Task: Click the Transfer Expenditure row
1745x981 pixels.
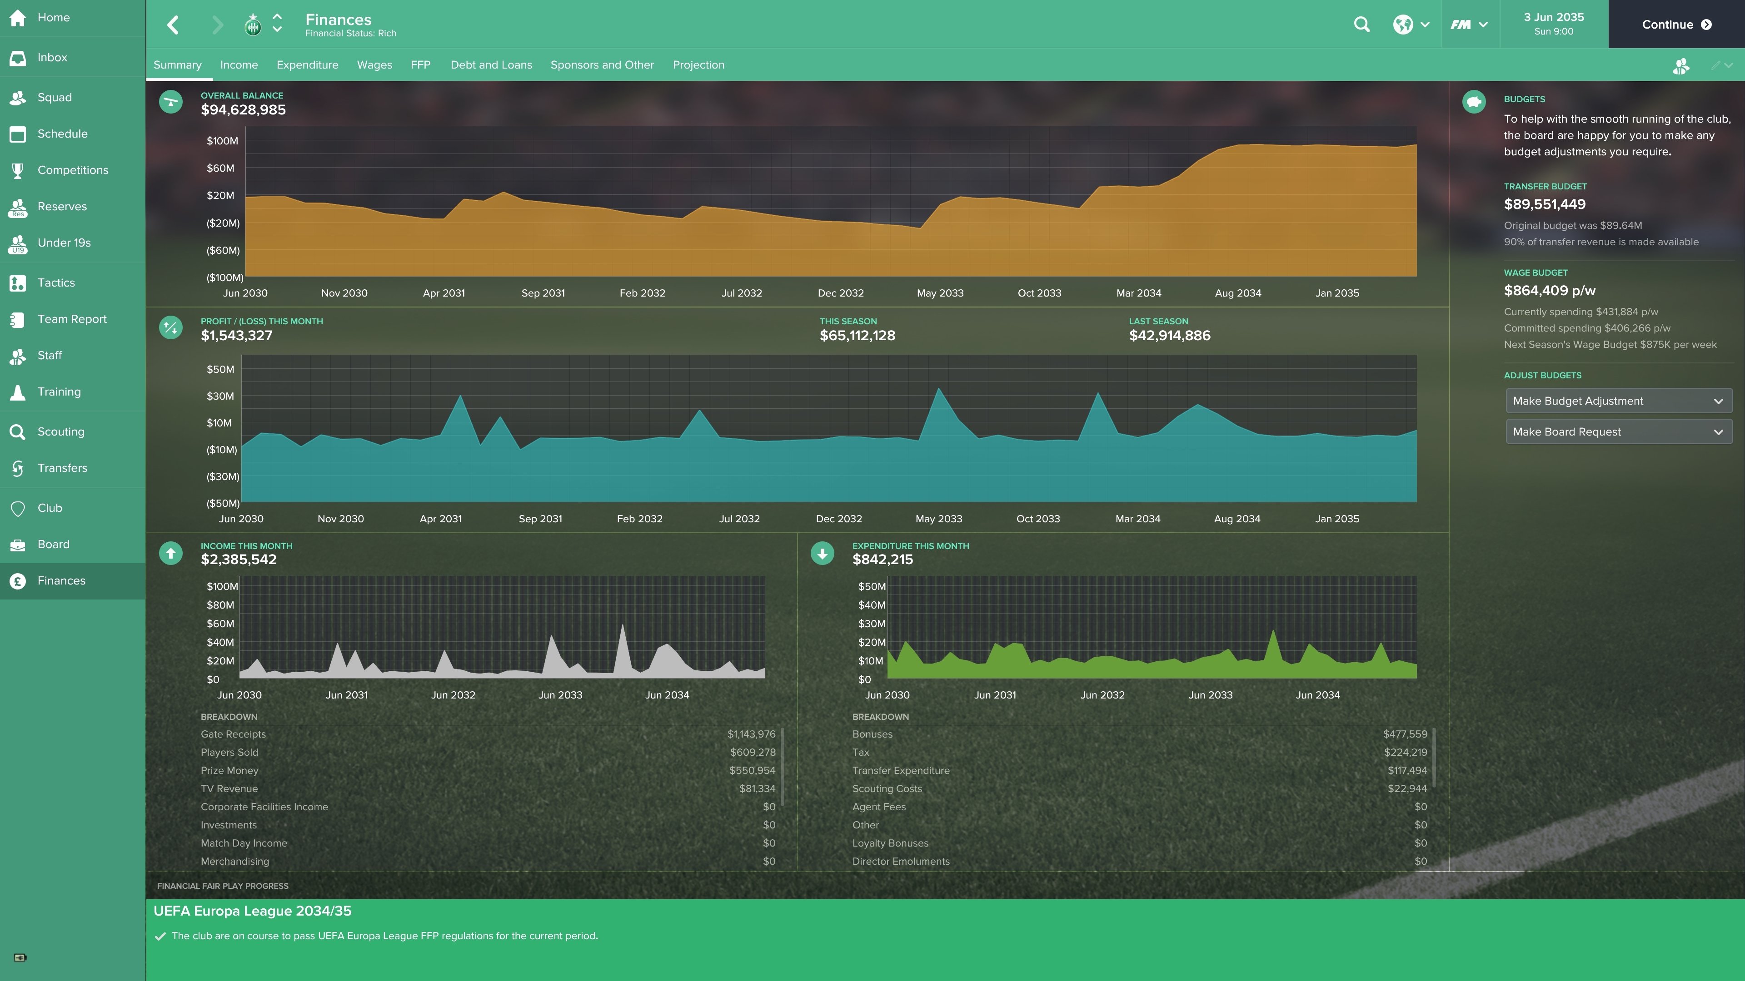Action: click(x=1139, y=771)
